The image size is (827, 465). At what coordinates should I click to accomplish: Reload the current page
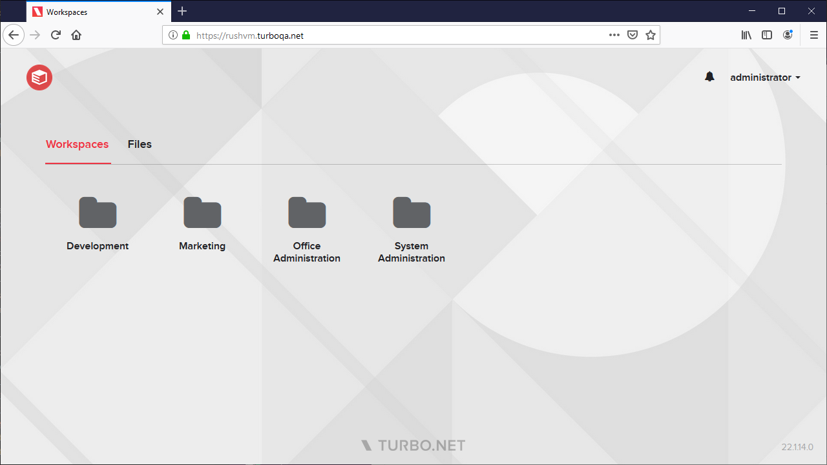56,35
